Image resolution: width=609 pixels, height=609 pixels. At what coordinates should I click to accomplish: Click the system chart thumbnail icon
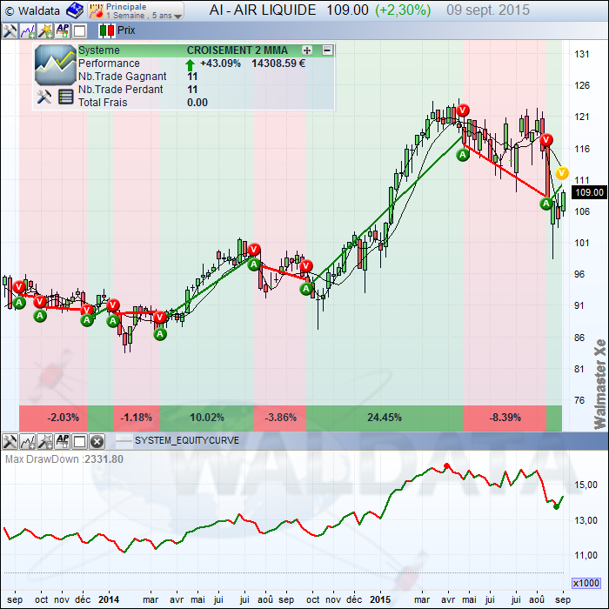[x=55, y=64]
